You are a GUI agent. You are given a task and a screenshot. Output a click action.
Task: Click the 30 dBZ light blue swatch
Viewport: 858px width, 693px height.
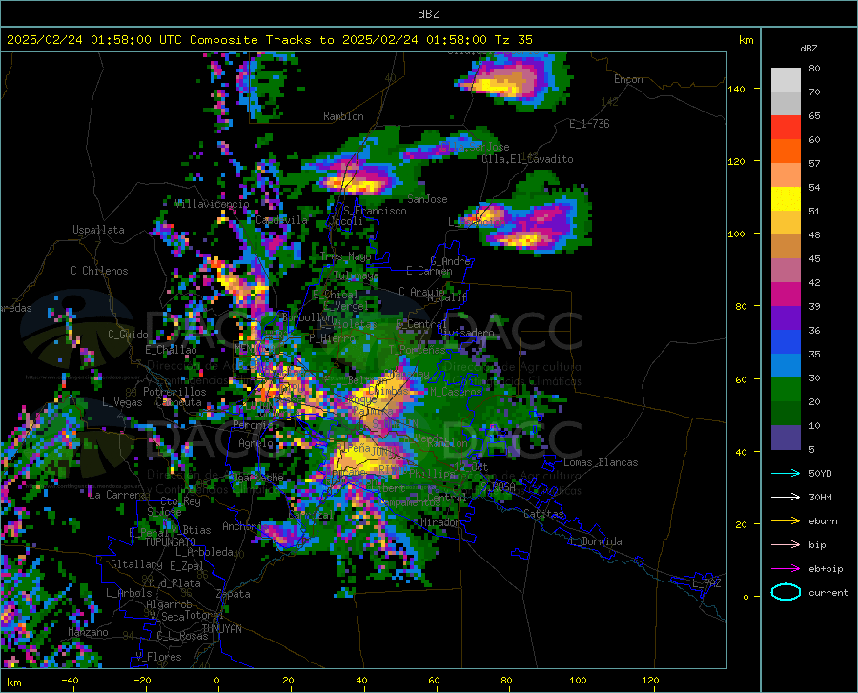click(786, 366)
